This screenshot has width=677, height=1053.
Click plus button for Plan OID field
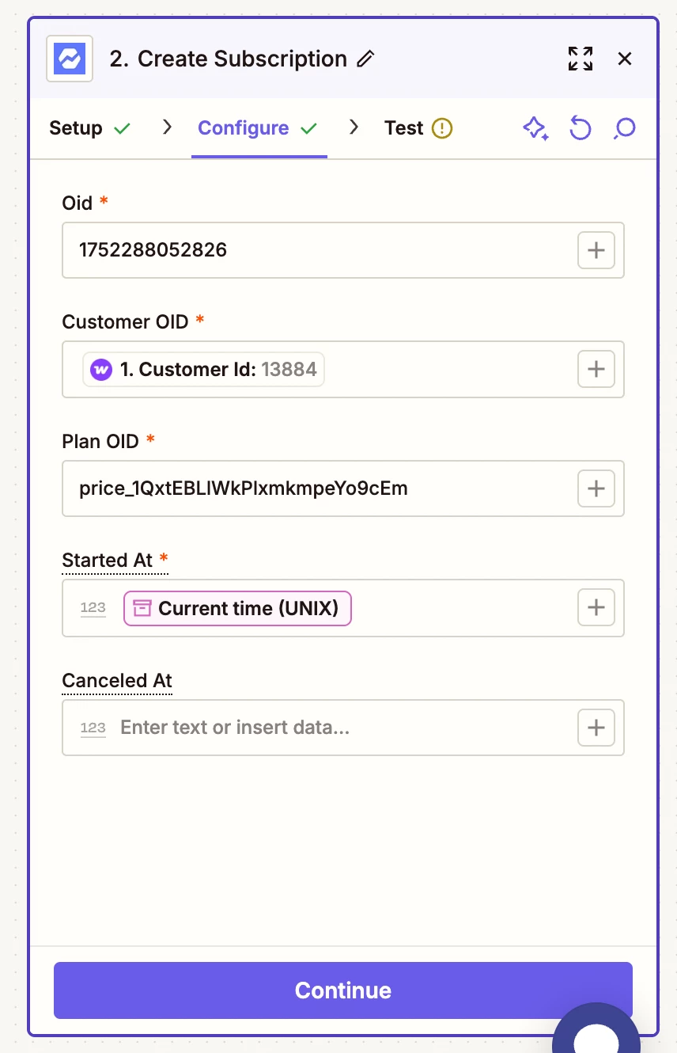tap(596, 488)
